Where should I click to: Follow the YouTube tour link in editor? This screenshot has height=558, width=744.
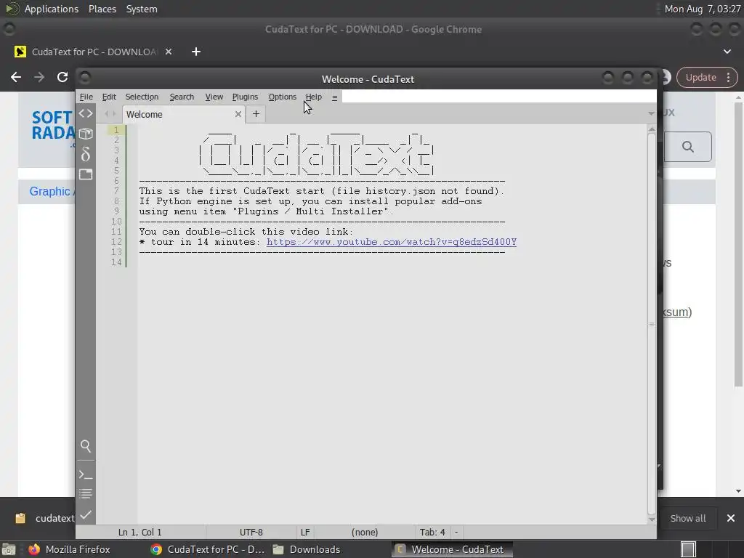392,242
